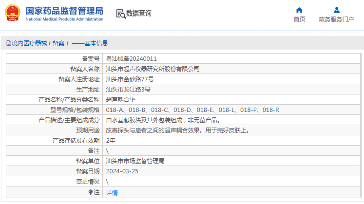The height and width of the screenshot is (204, 364).
Task: Click the filing date 2024-03-25
Action: pos(122,171)
